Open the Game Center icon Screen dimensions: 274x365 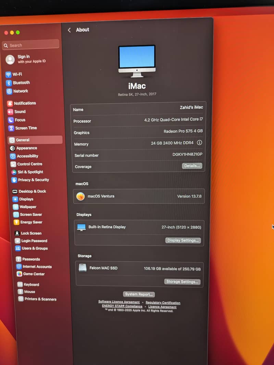(x=20, y=274)
